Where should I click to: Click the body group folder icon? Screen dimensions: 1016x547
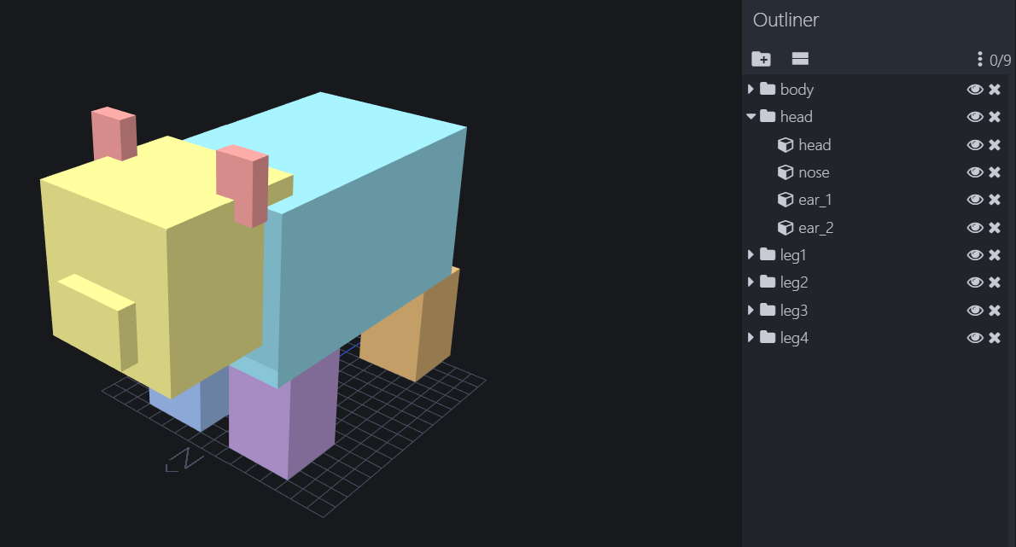click(x=768, y=89)
